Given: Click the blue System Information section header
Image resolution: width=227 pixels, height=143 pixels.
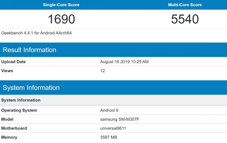Looking at the screenshot, I should (x=31, y=88).
